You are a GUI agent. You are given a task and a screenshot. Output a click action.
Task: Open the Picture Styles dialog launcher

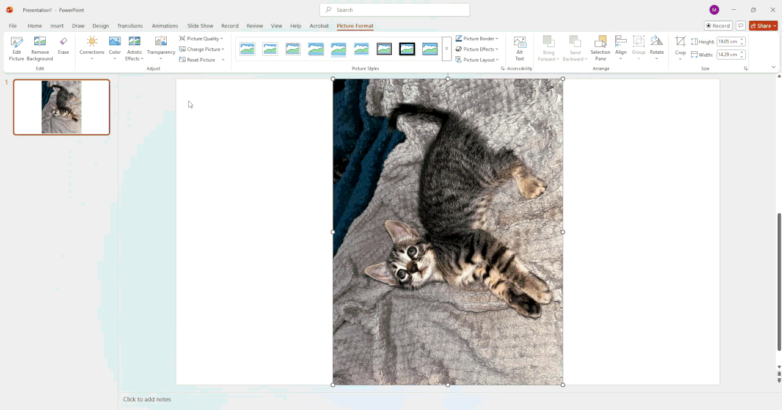(x=503, y=68)
